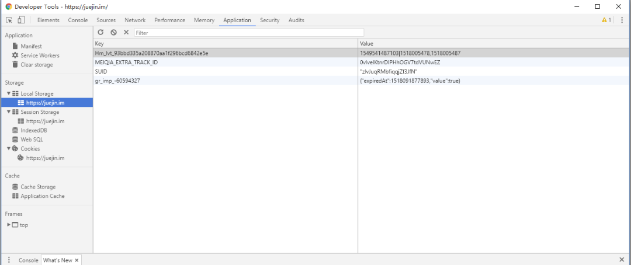Expand the top frame node

tap(9, 225)
